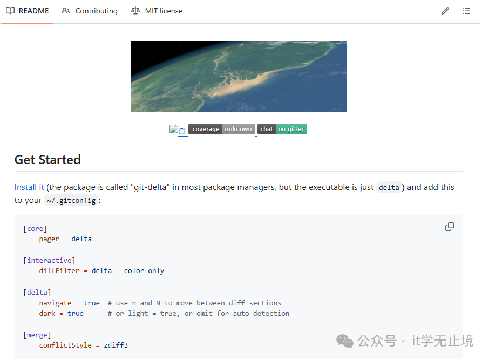Screen dimensions: 489x360
Task: Click the "conflictStyle = zdiff3" code line
Action: pyautogui.click(x=83, y=345)
